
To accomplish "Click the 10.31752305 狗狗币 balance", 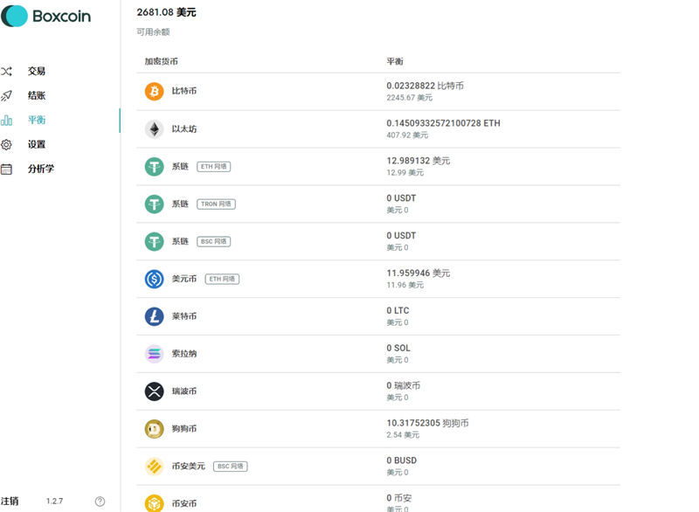I will [x=427, y=423].
